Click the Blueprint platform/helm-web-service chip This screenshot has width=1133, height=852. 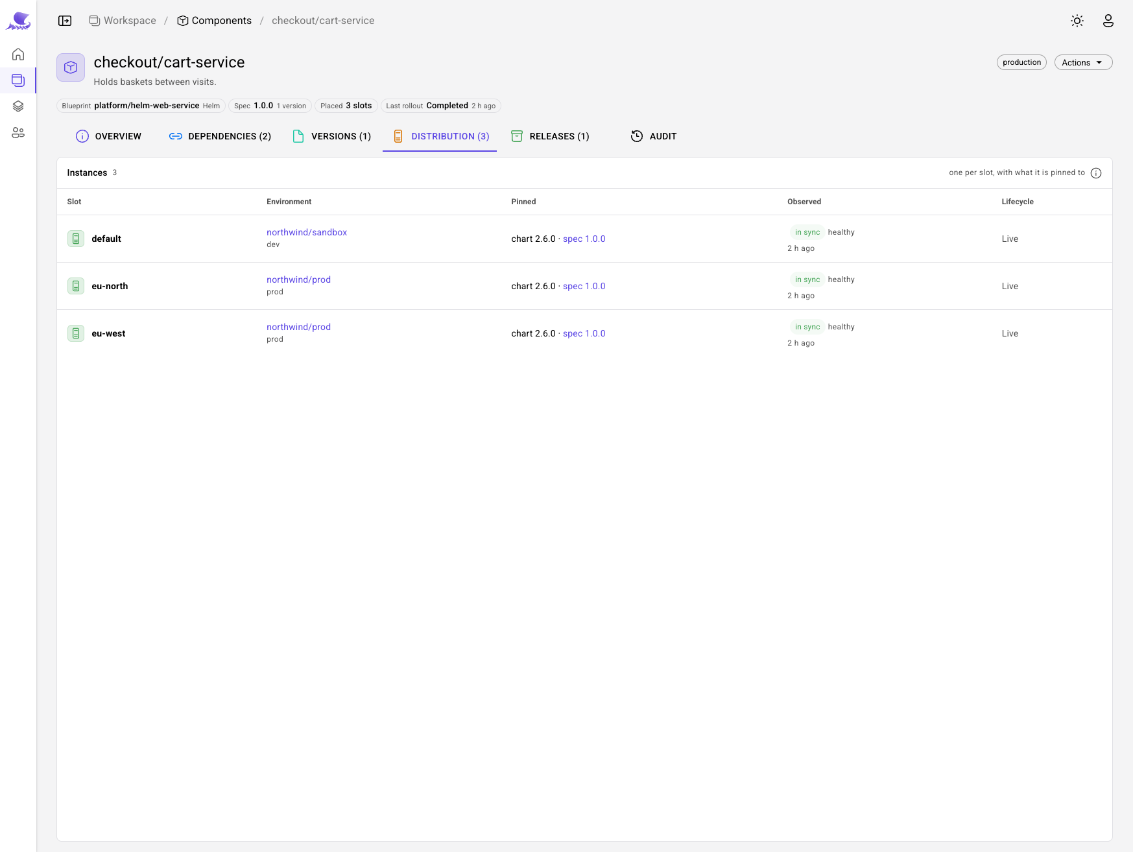pyautogui.click(x=141, y=106)
